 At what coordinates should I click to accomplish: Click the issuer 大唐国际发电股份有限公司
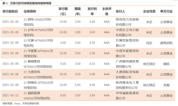(127, 75)
